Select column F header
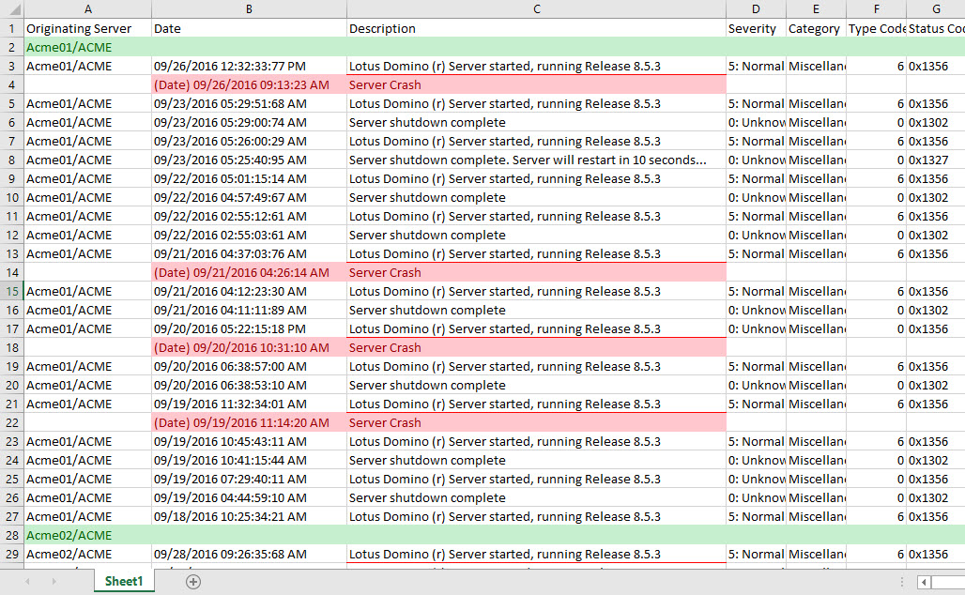965x595 pixels. click(877, 9)
